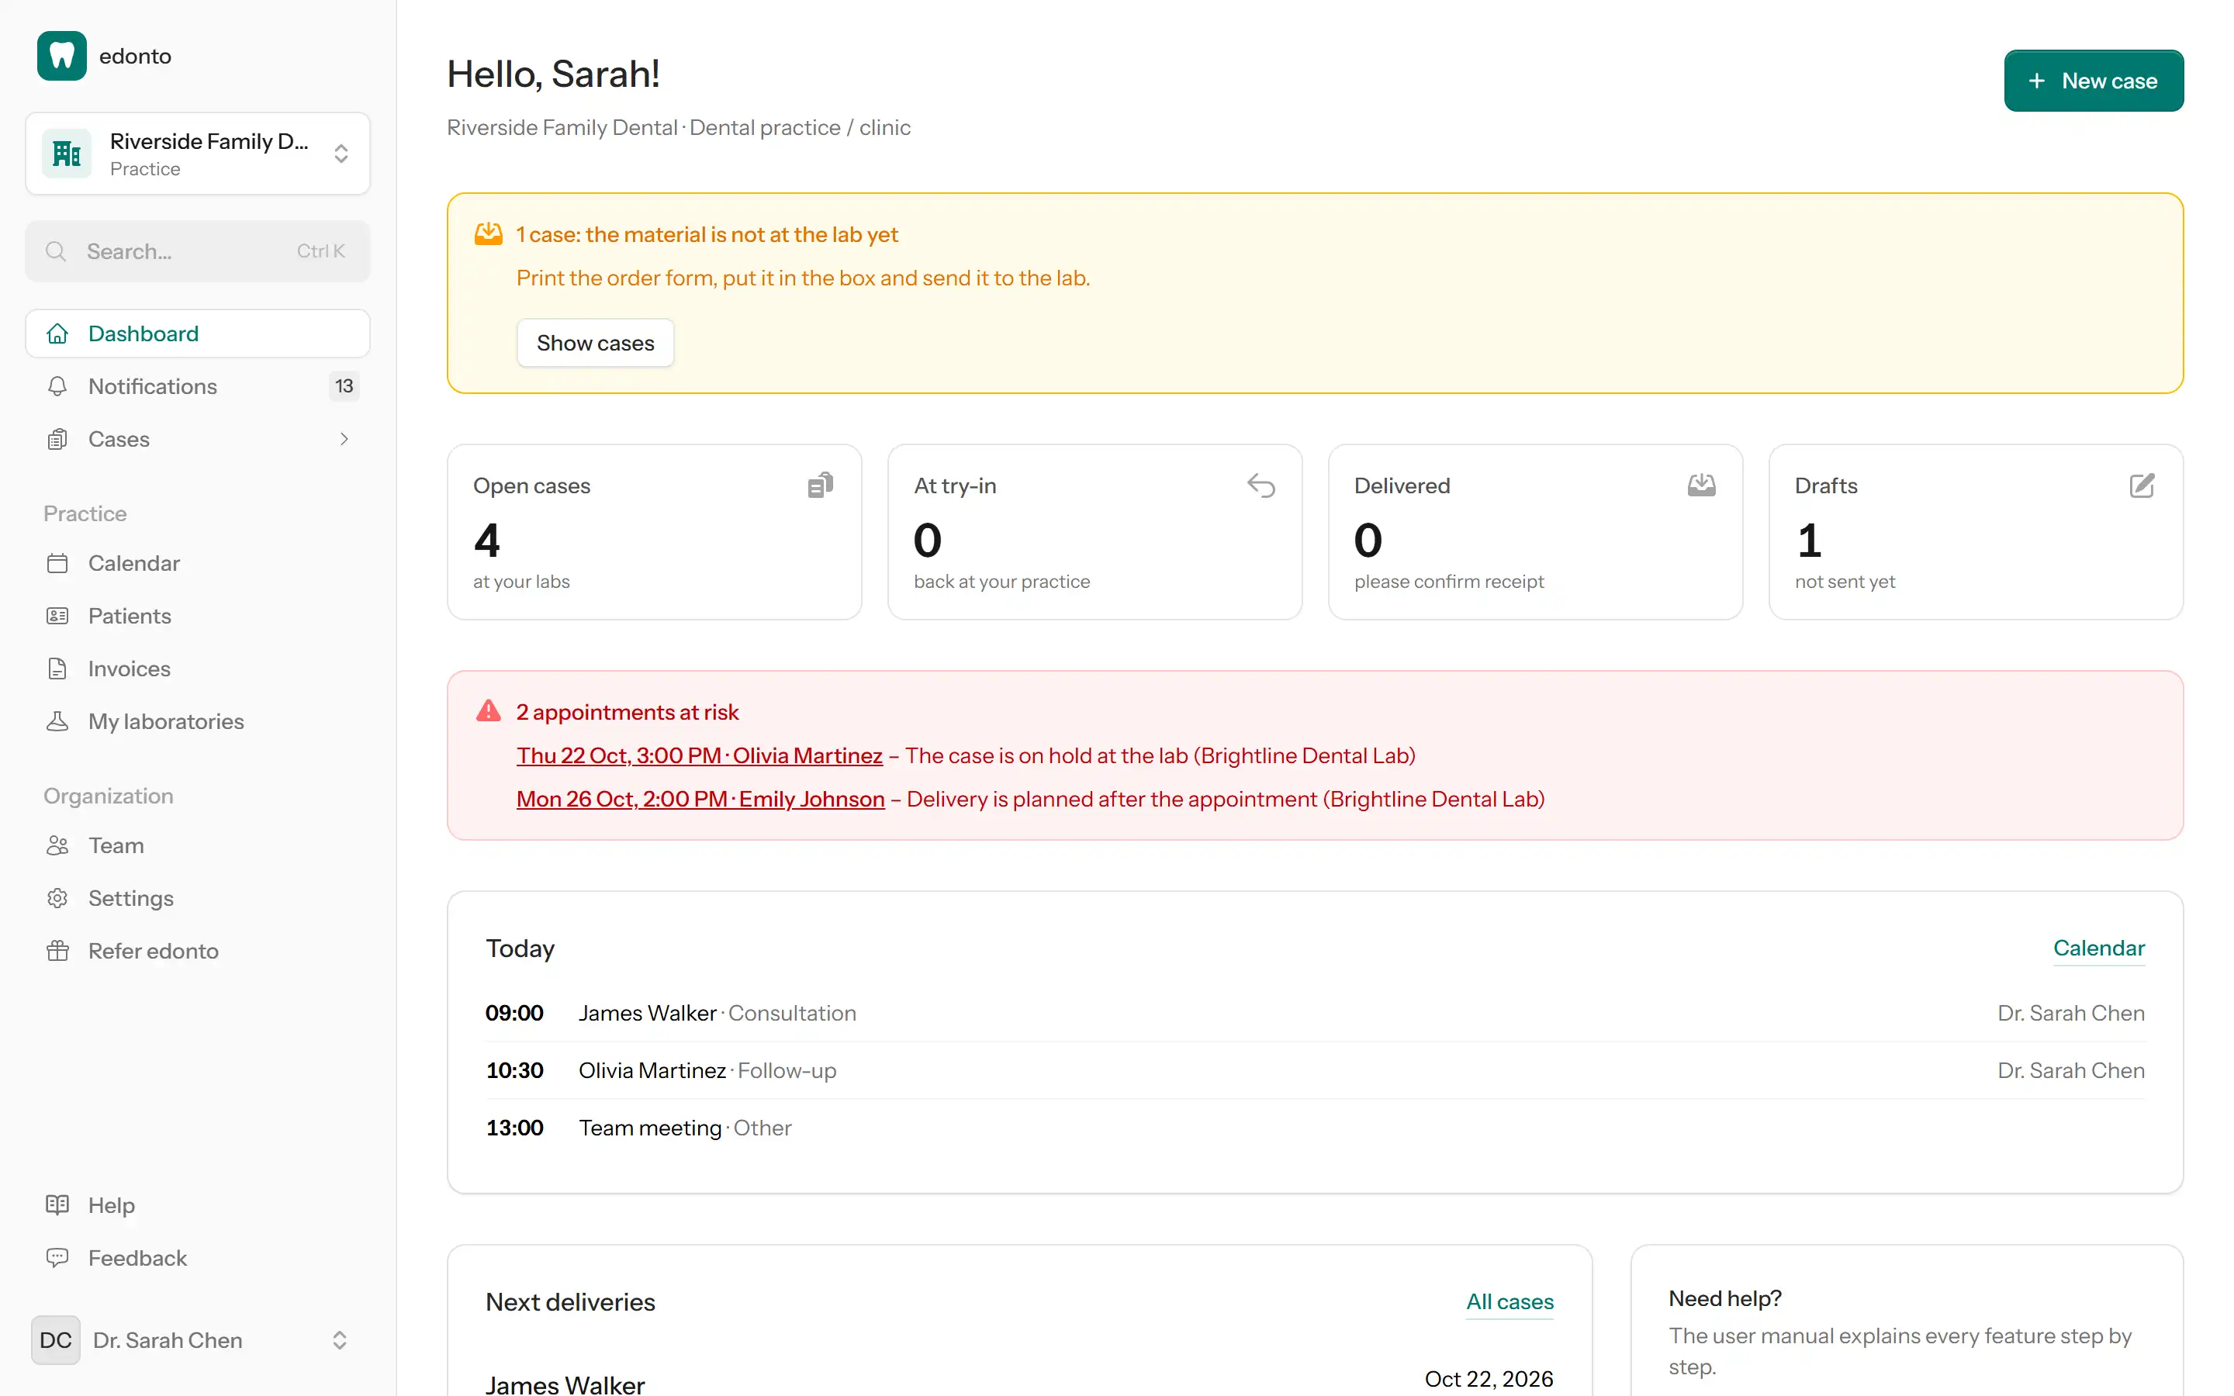This screenshot has height=1396, width=2234.
Task: Click the edonto tooth logo
Action: tap(62, 55)
